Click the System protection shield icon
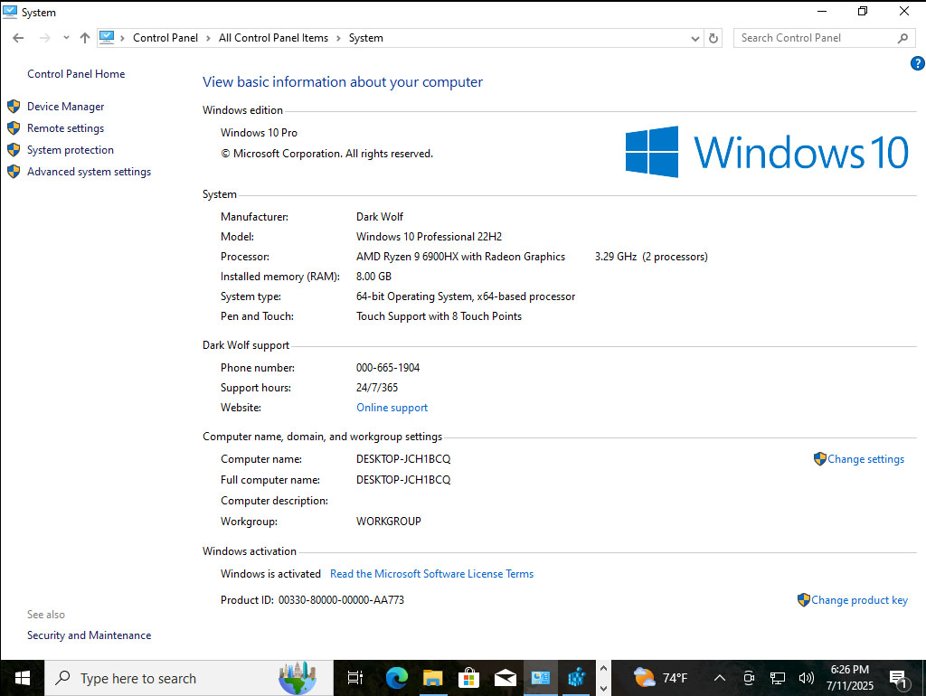Screen dimensions: 926x696 coord(14,150)
